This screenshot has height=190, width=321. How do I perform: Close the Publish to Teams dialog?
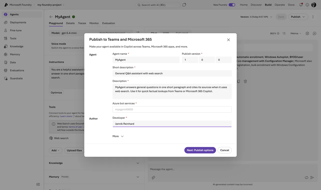pos(228,40)
